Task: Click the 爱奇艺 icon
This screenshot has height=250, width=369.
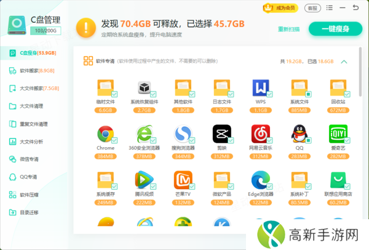Action: 337,134
